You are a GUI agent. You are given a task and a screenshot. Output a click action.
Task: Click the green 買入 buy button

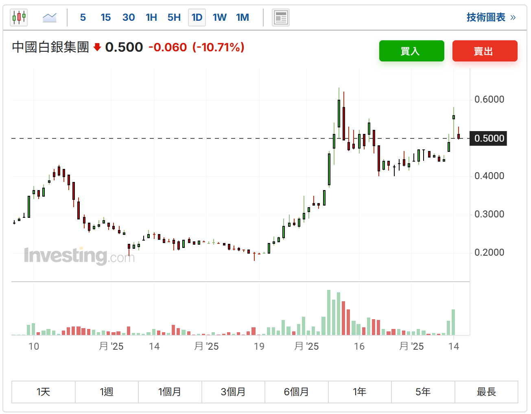pyautogui.click(x=412, y=51)
